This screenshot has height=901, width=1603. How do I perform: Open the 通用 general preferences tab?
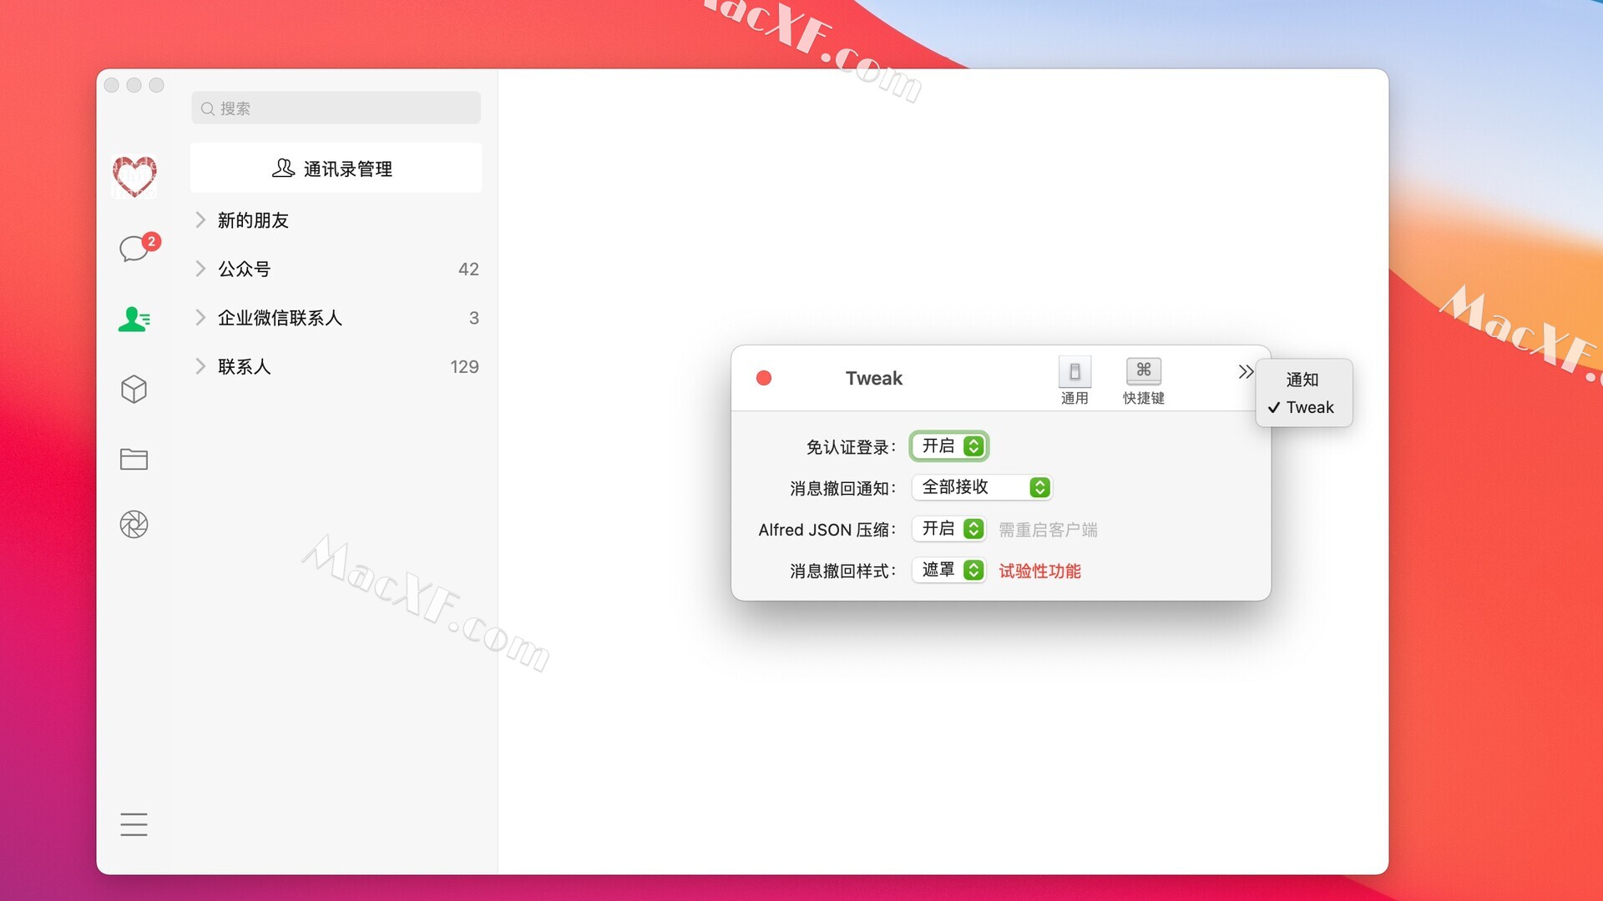(1075, 380)
